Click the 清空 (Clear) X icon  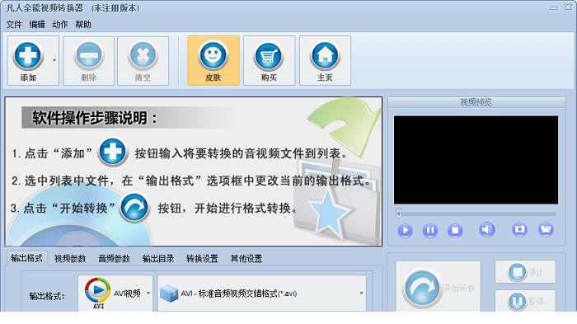click(x=143, y=61)
